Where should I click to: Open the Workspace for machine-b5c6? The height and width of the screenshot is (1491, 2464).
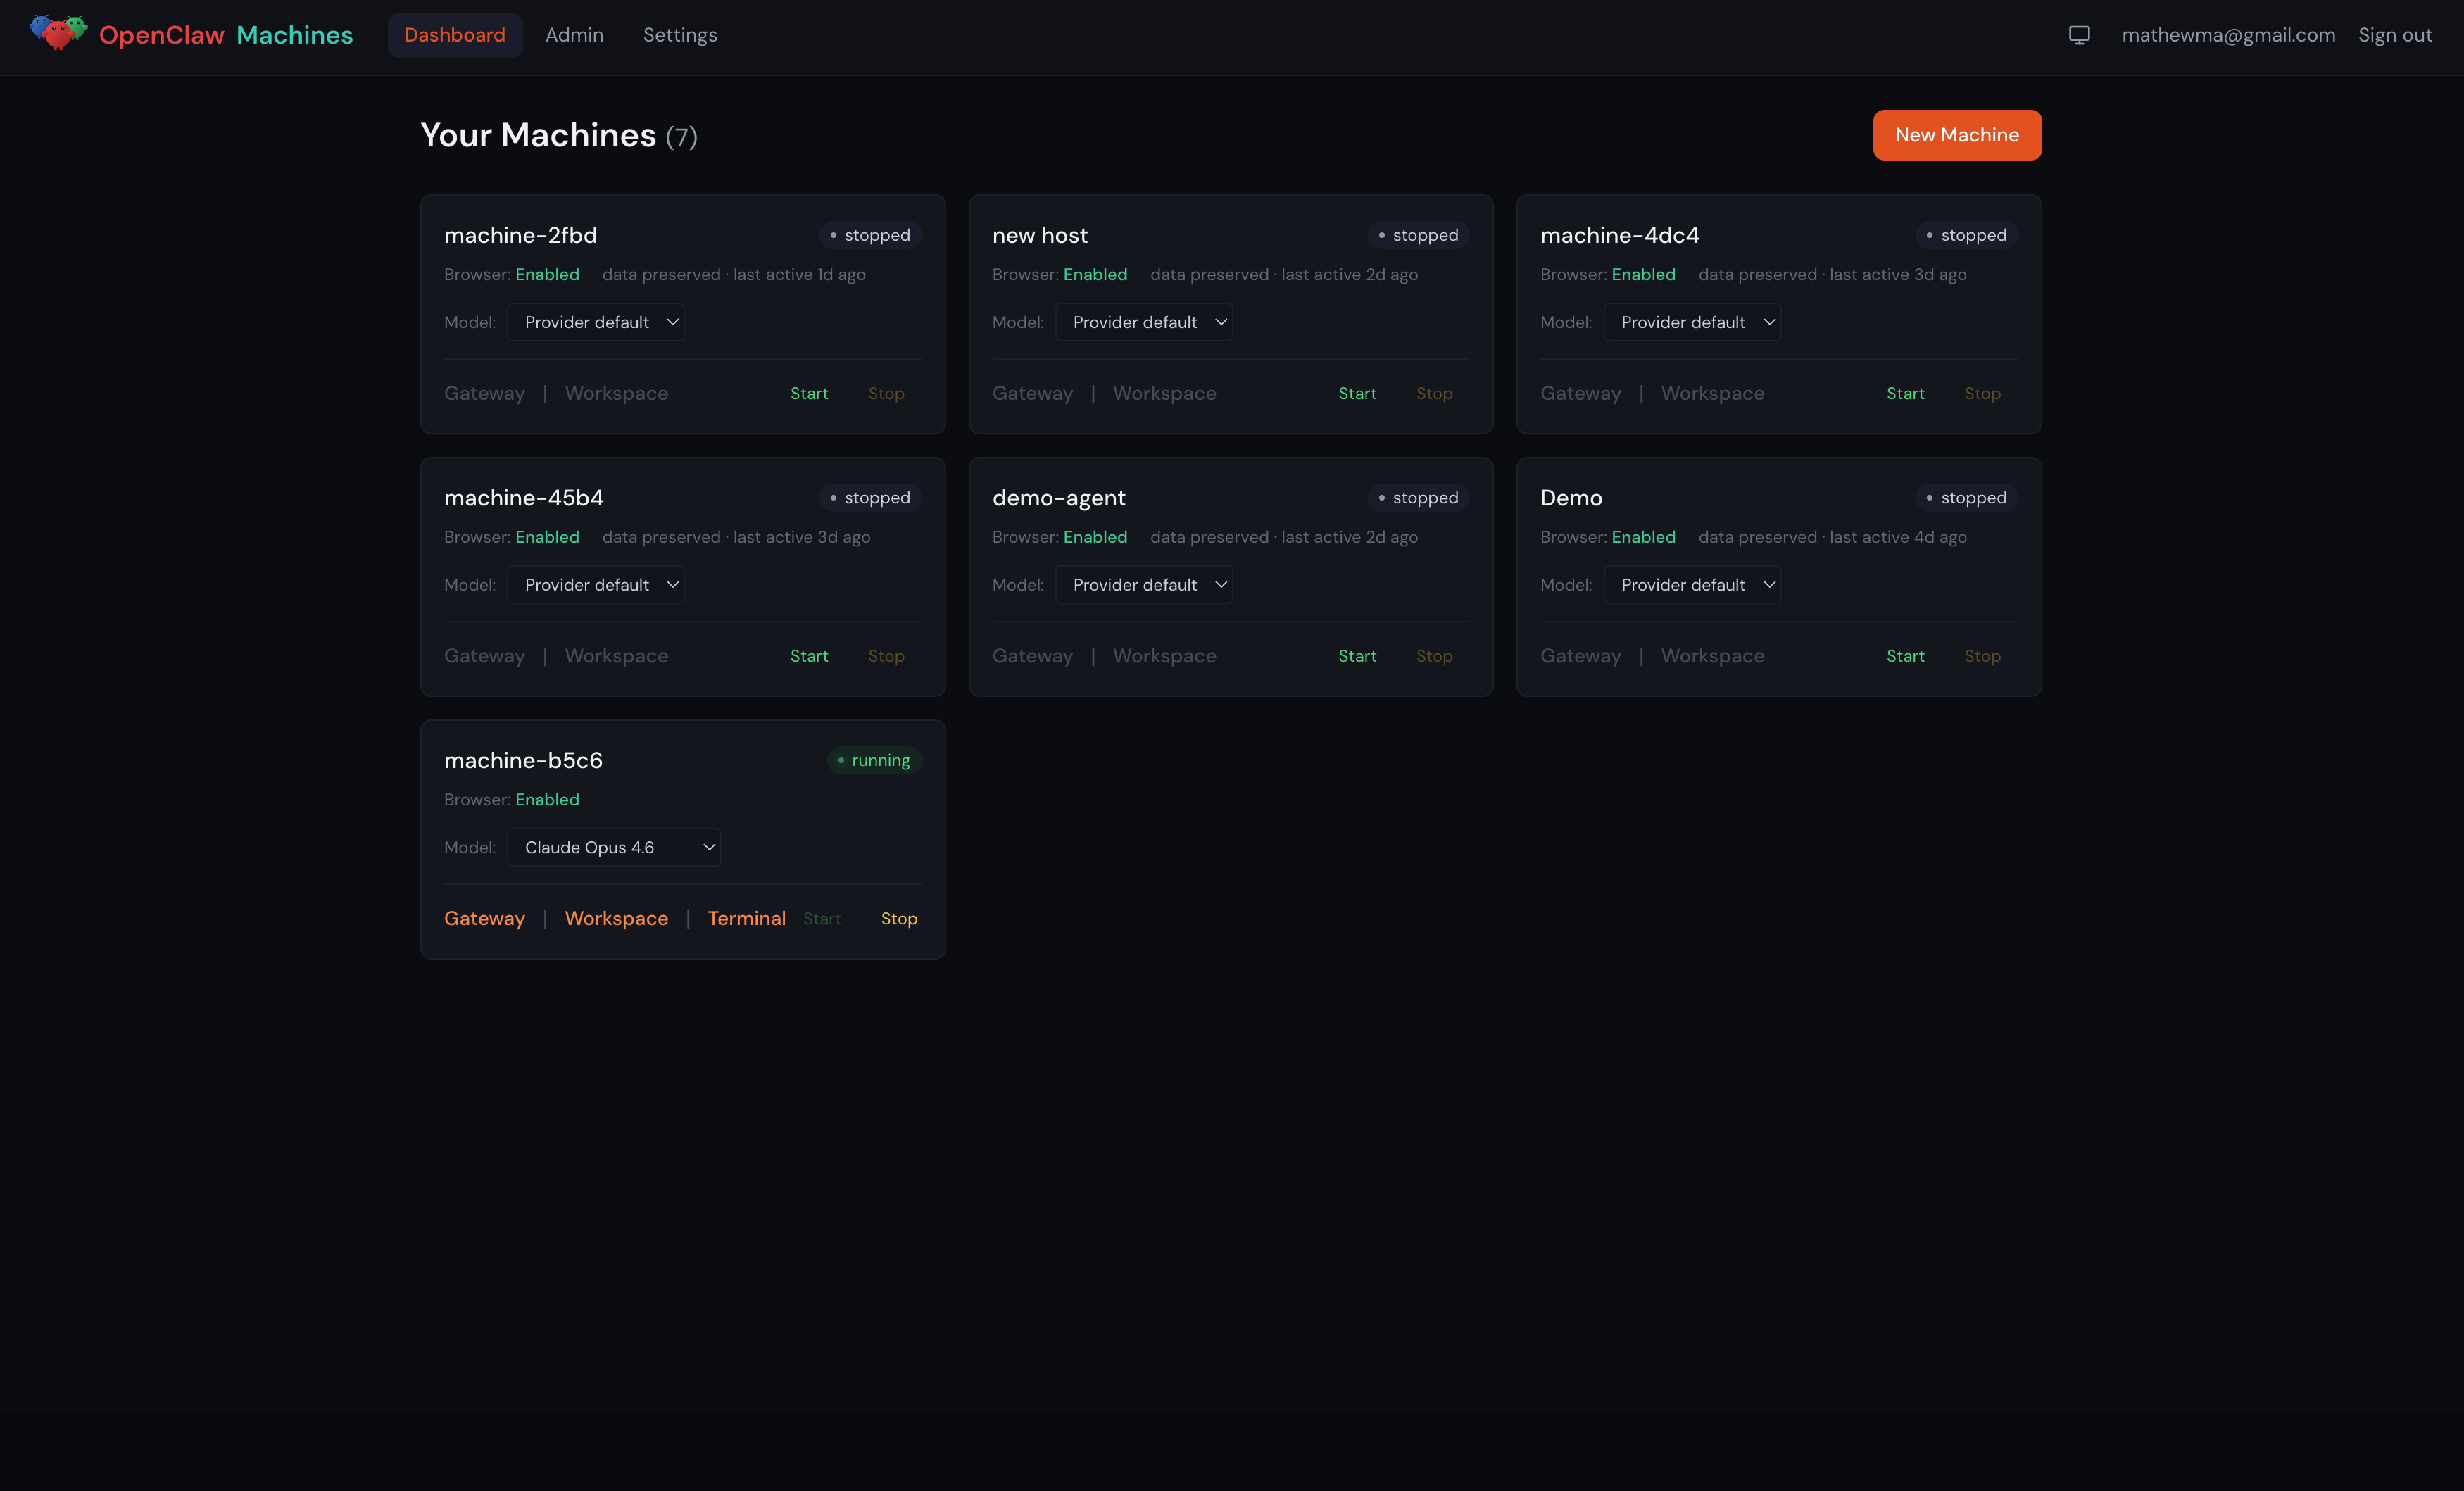click(x=616, y=918)
